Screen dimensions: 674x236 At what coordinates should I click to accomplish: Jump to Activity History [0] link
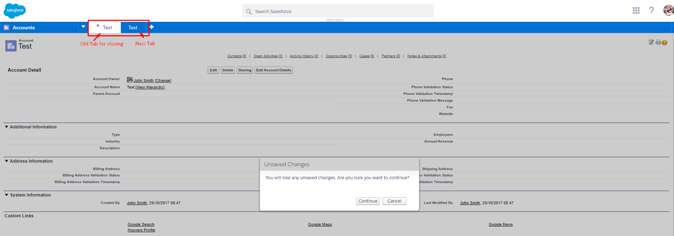click(304, 56)
